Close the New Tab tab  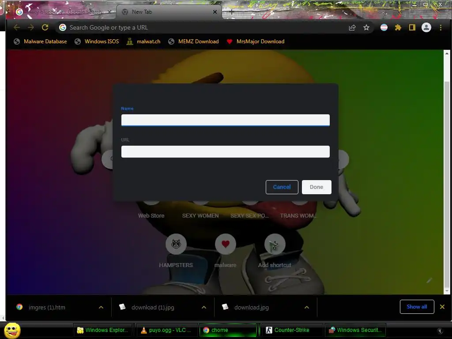215,12
